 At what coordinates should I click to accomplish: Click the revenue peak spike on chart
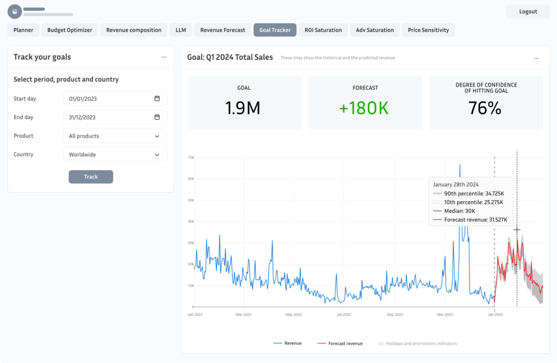460,165
